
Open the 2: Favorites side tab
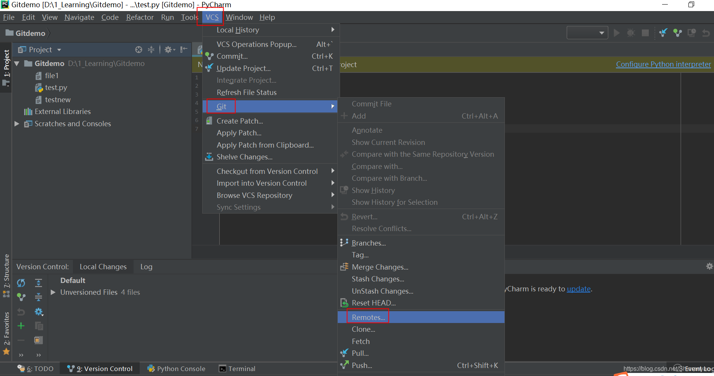6,334
